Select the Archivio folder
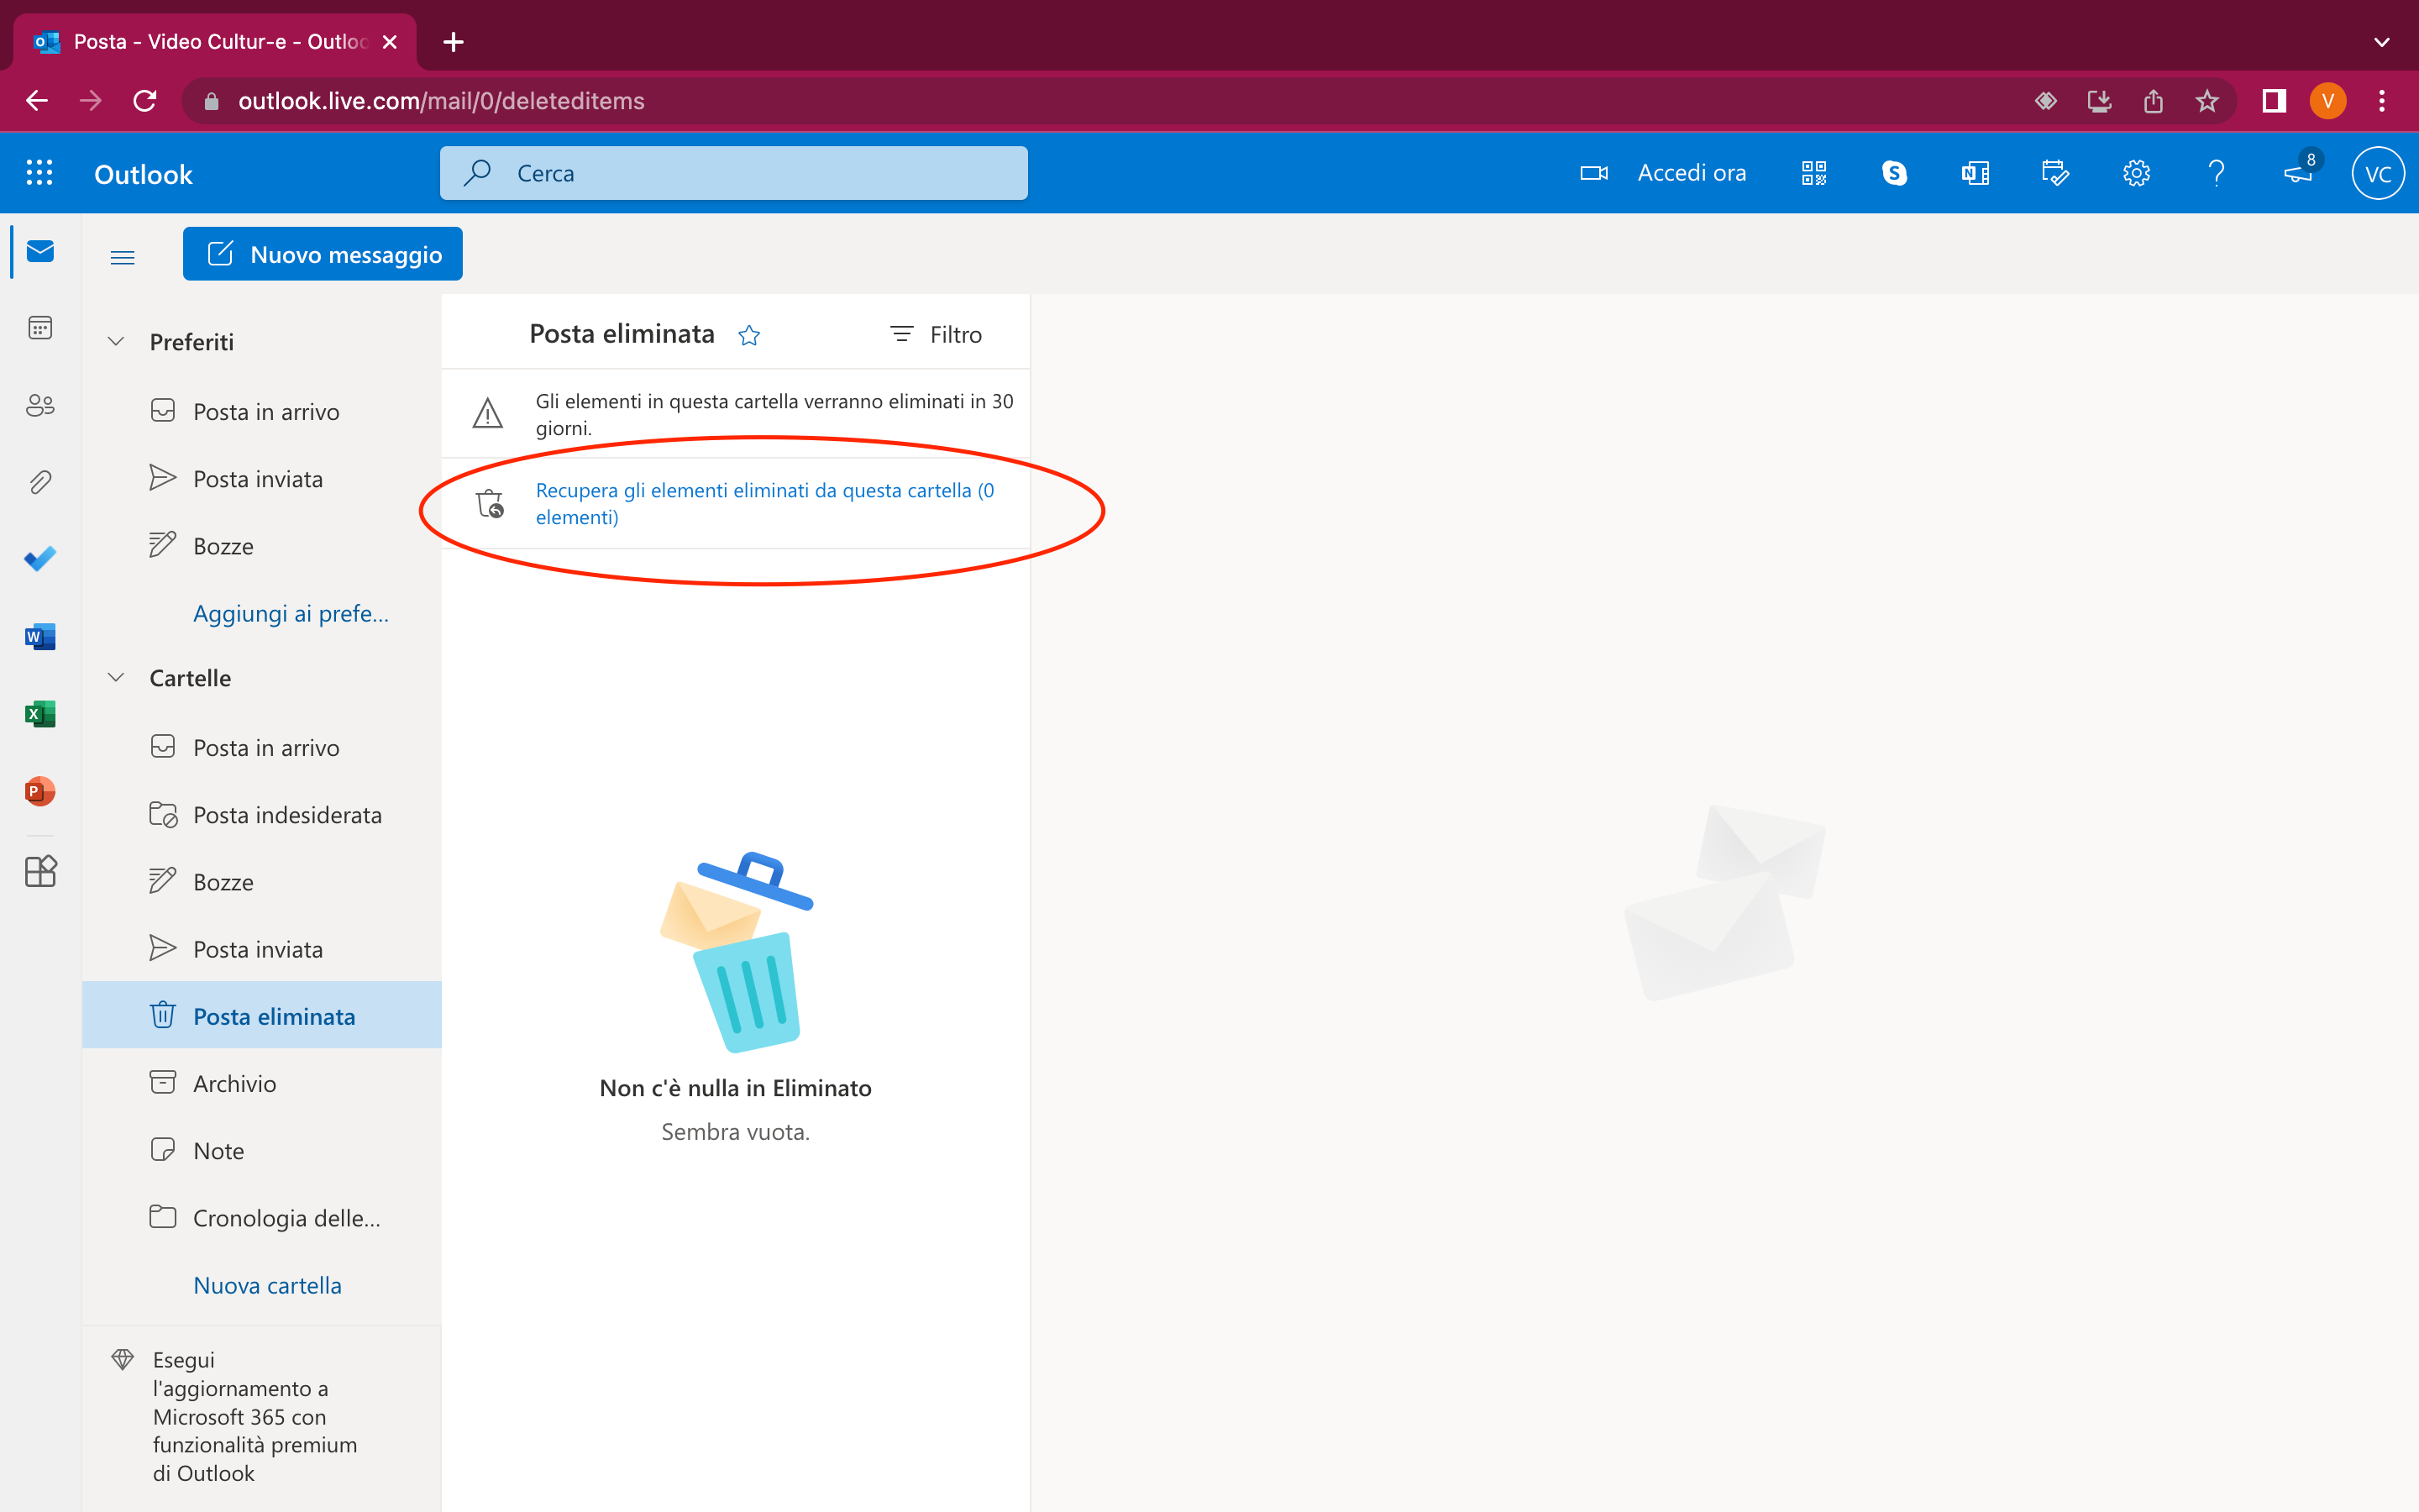Screen dimensions: 2419x1512 [x=235, y=1083]
